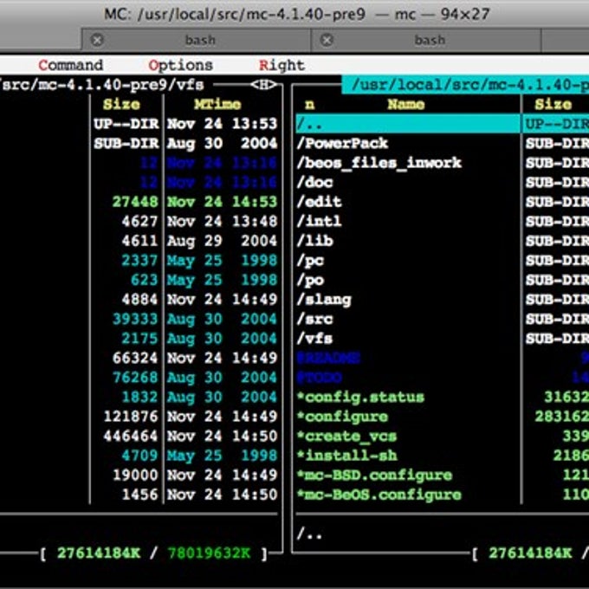Image resolution: width=589 pixels, height=589 pixels.
Task: Open the Command menu
Action: pos(71,65)
